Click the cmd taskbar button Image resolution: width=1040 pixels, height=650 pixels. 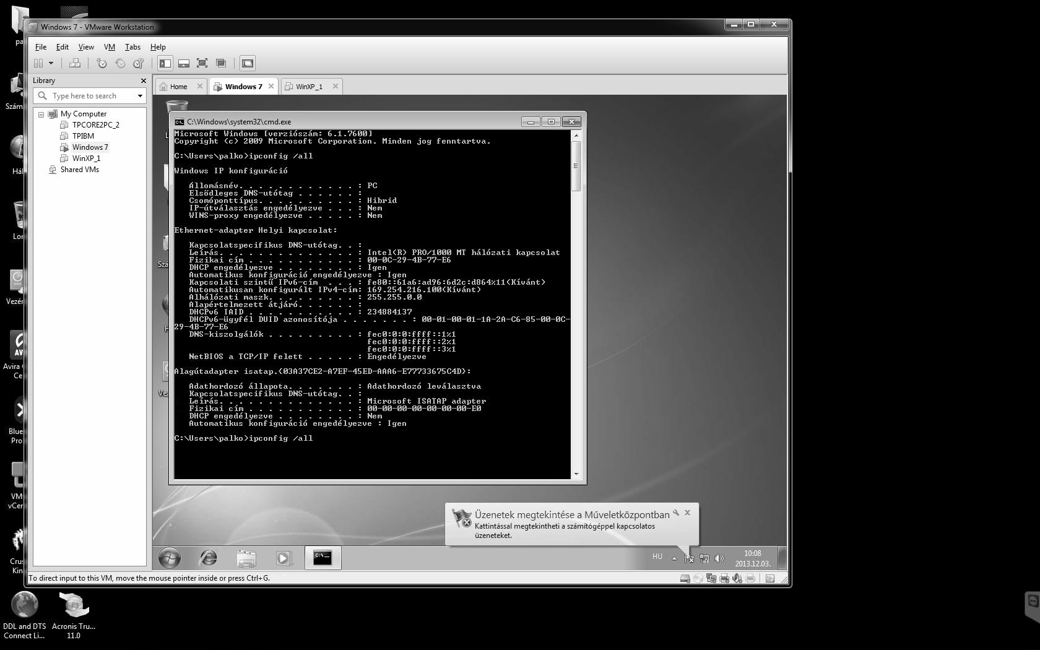[323, 558]
